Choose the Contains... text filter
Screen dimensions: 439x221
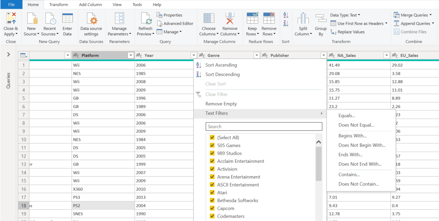(349, 175)
